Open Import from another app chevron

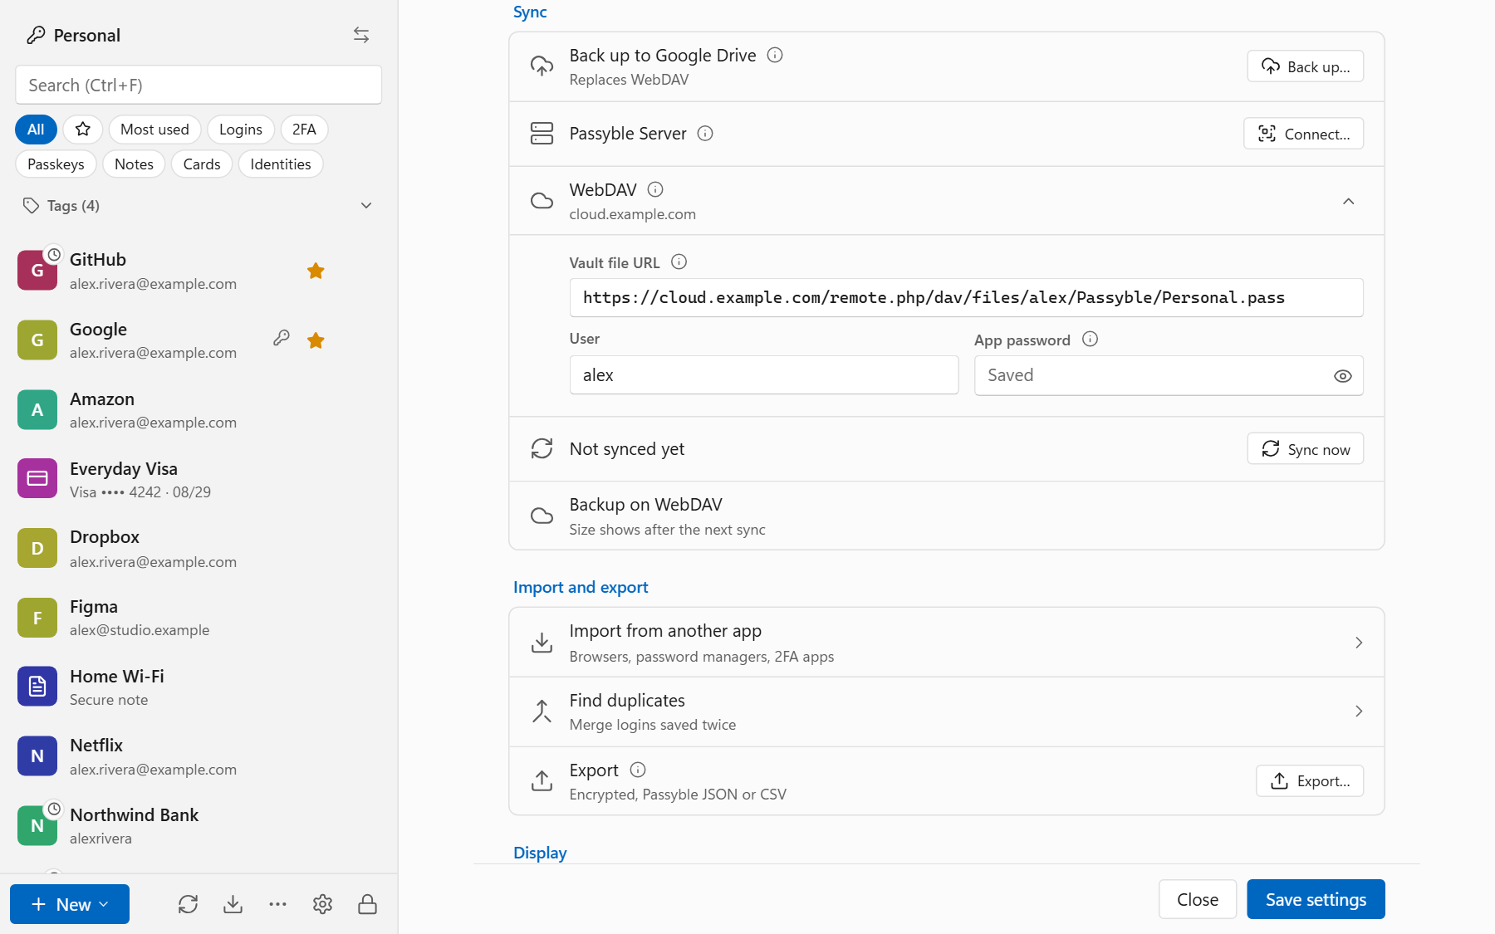coord(1359,643)
